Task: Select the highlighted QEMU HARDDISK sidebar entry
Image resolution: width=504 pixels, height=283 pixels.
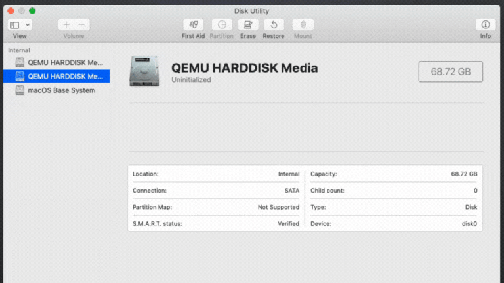Action: click(x=56, y=77)
